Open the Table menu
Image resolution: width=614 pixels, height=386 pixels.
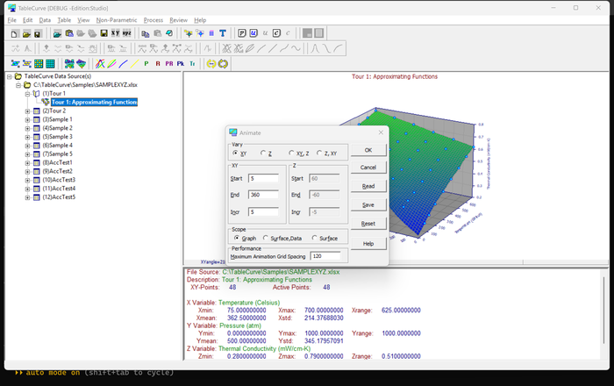pyautogui.click(x=64, y=20)
